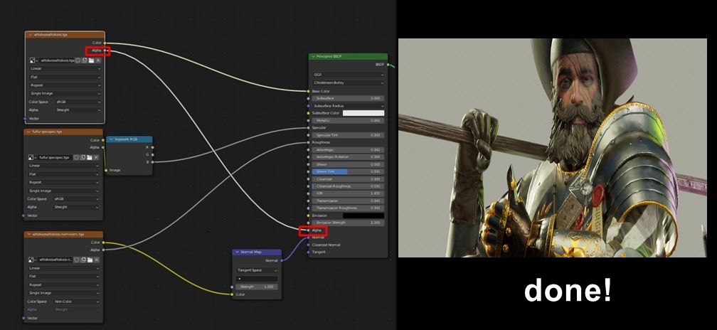This screenshot has width=717, height=330.
Task: Browse images icon in furspec.tga node
Action: point(32,157)
